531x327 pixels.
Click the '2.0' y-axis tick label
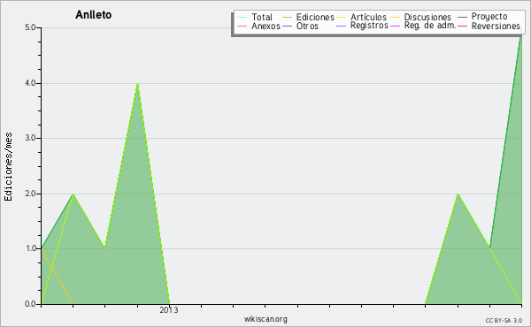pyautogui.click(x=30, y=194)
